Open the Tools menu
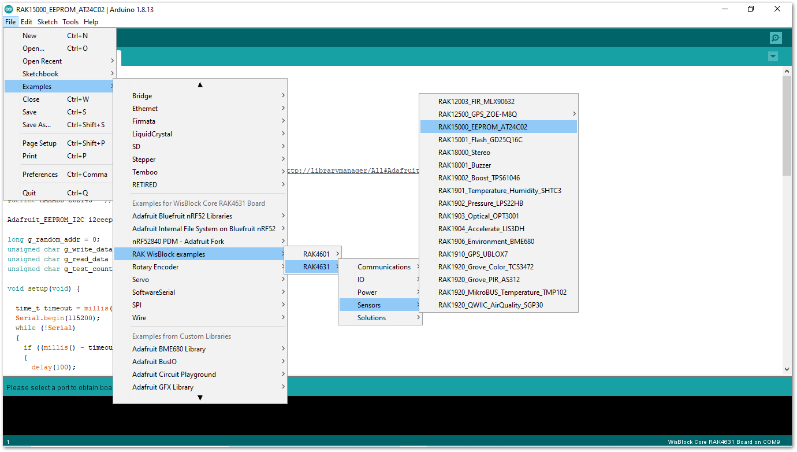Viewport: 797px width, 452px height. tap(70, 22)
